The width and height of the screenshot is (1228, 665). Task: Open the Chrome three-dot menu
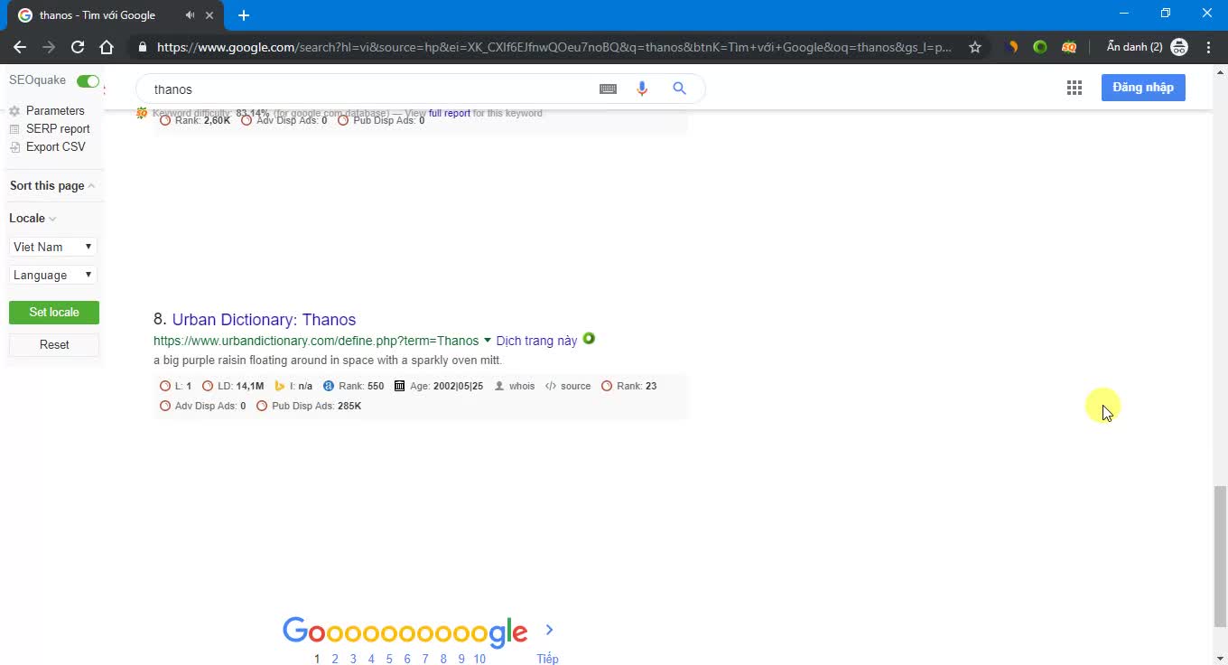[1208, 47]
